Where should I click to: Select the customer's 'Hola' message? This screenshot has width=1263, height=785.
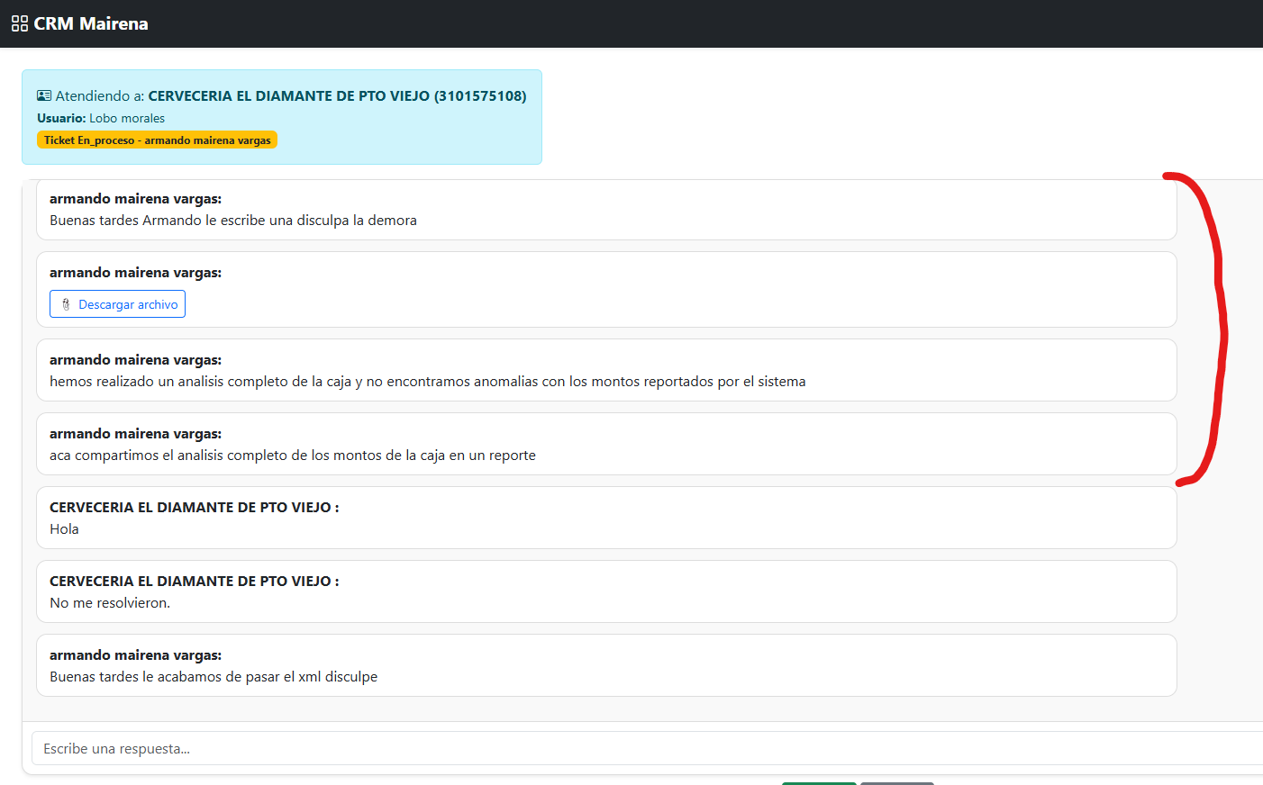[x=64, y=529]
